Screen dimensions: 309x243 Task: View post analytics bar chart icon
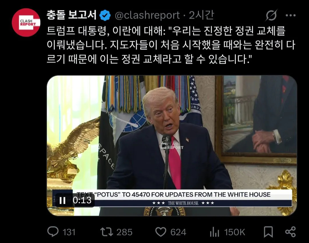click(214, 232)
